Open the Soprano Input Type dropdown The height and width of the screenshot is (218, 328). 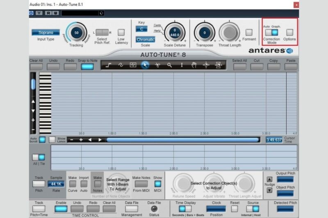[46, 33]
